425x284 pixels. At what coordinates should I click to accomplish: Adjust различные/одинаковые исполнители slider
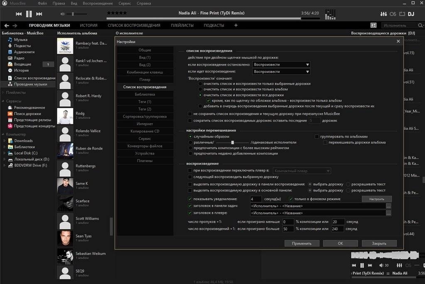[232, 143]
